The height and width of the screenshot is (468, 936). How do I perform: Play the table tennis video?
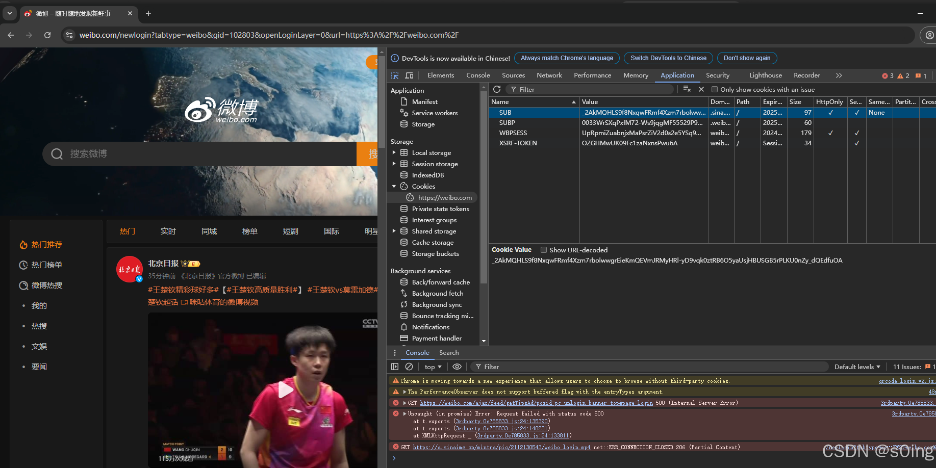[x=285, y=391]
